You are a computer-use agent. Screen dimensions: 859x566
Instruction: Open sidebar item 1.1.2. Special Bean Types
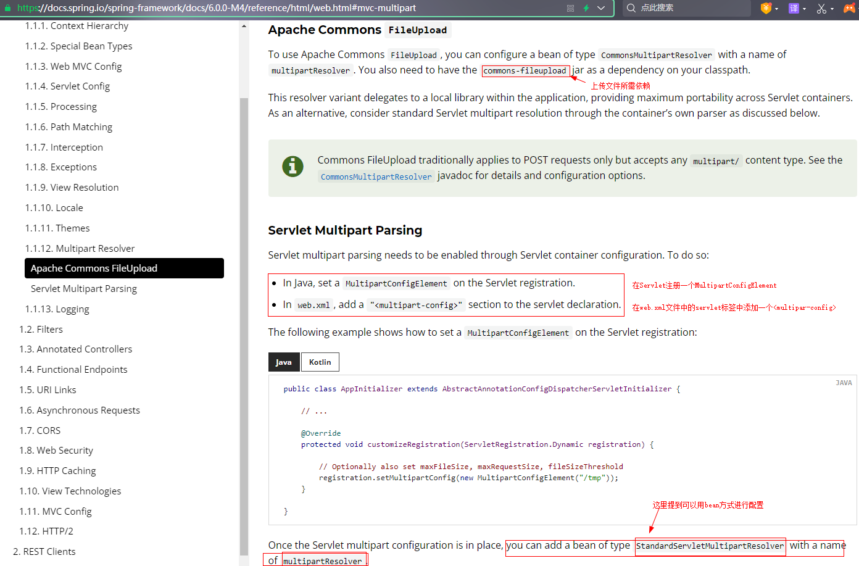click(x=78, y=46)
